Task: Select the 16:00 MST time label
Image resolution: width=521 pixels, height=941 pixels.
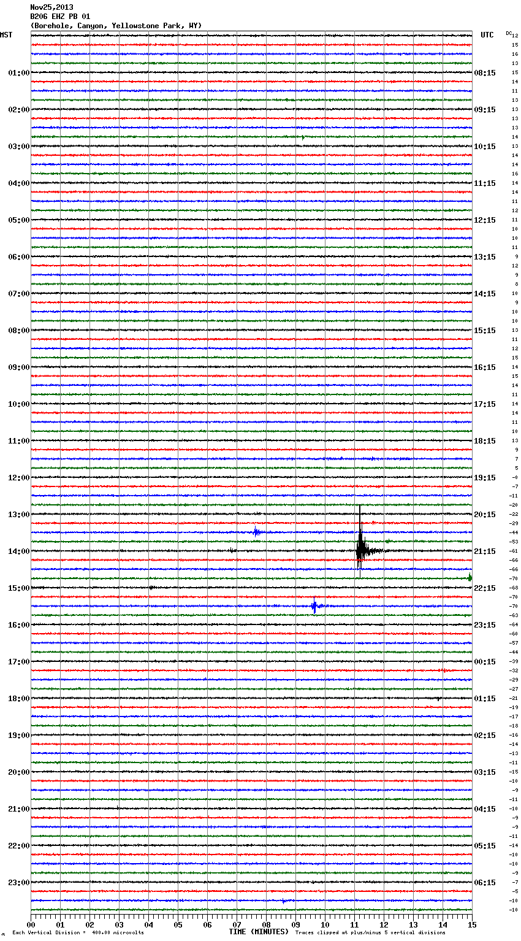Action: [19, 625]
